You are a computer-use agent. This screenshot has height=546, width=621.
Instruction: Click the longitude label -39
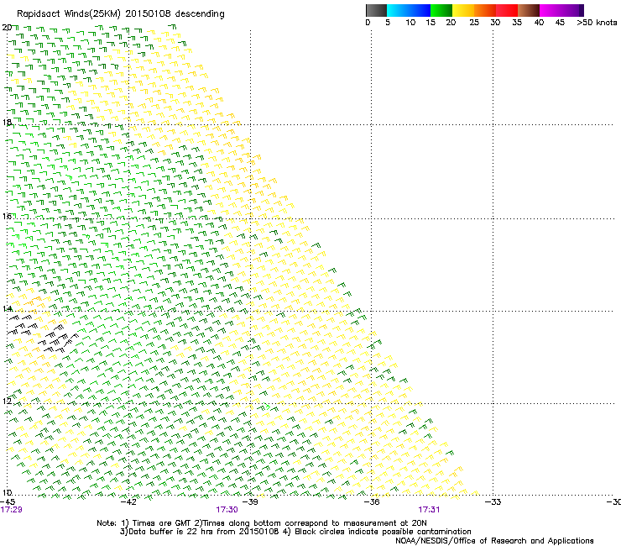[250, 502]
